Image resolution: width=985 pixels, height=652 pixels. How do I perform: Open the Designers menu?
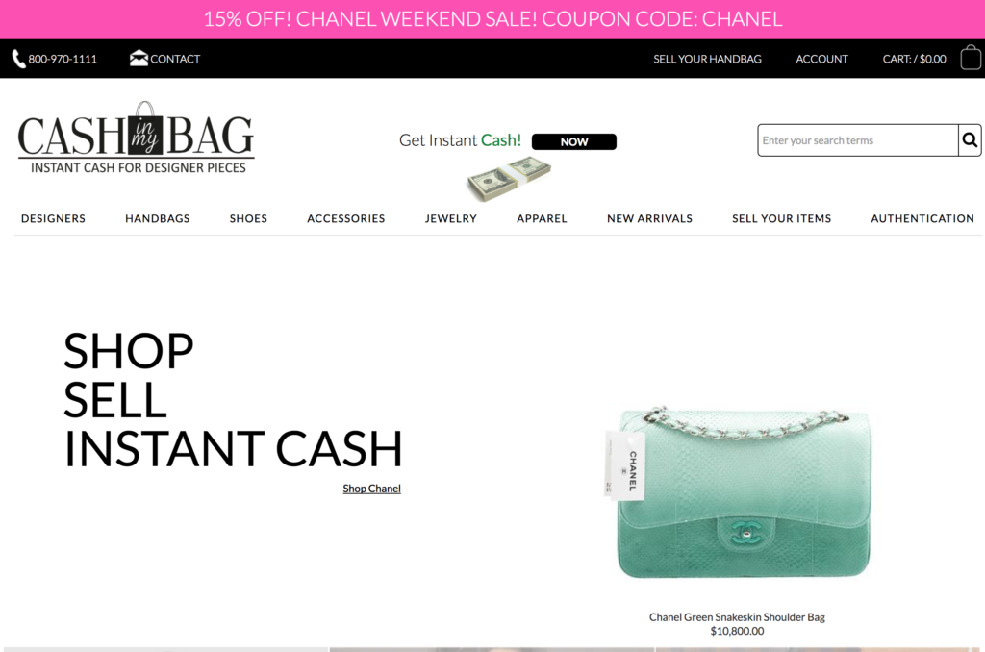54,218
